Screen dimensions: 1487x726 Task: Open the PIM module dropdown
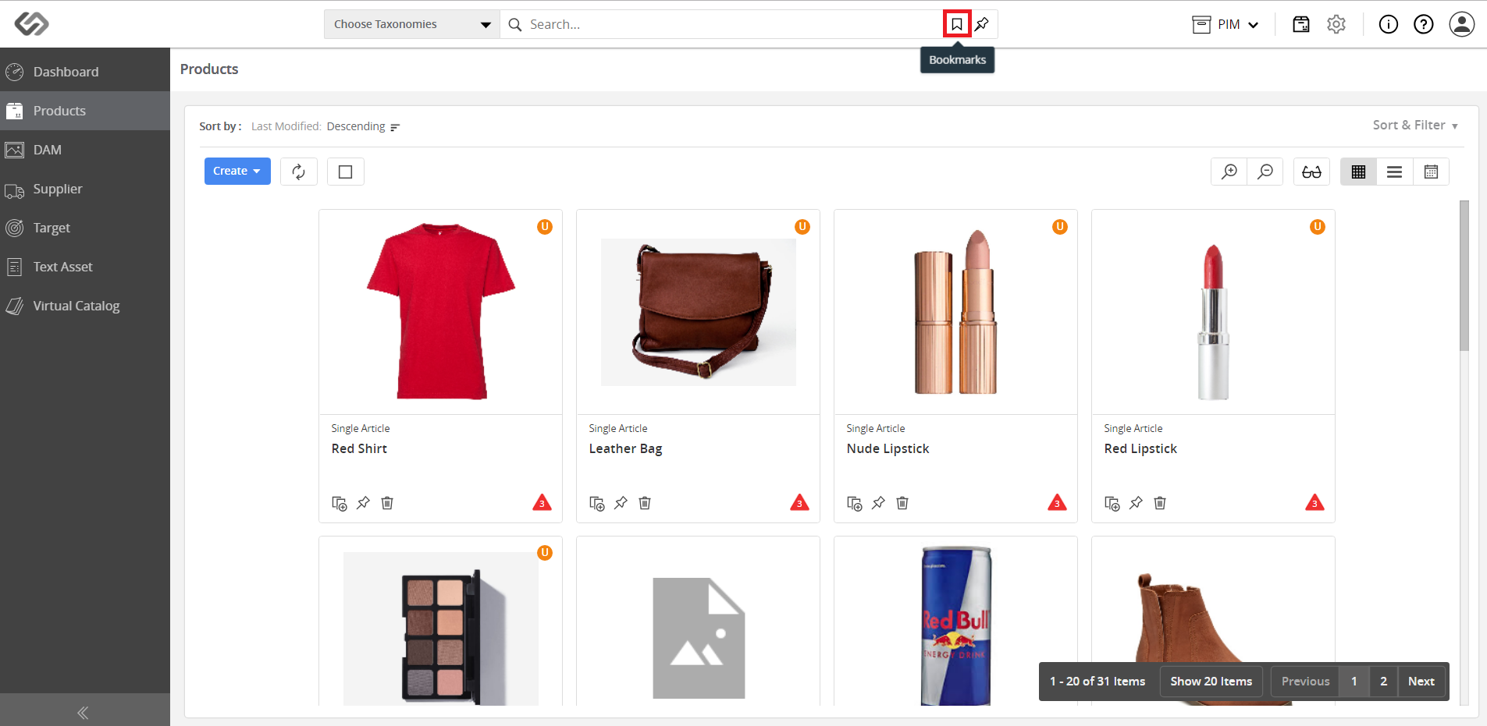tap(1226, 24)
